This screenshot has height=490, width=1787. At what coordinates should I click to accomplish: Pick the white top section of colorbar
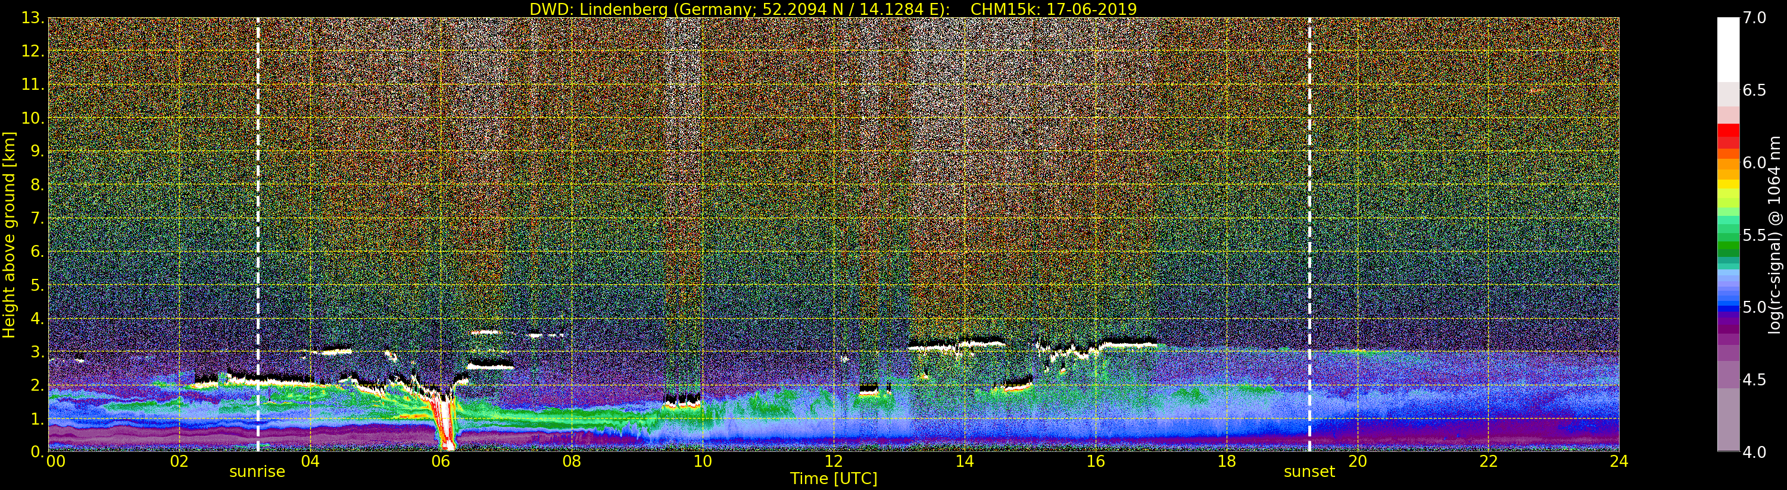1728,49
